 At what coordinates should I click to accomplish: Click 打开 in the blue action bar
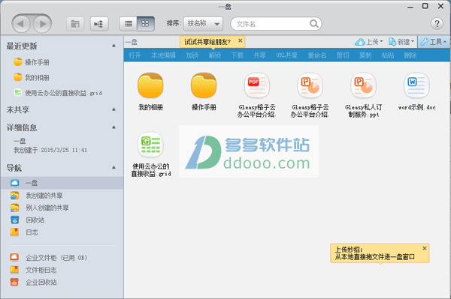(x=135, y=55)
